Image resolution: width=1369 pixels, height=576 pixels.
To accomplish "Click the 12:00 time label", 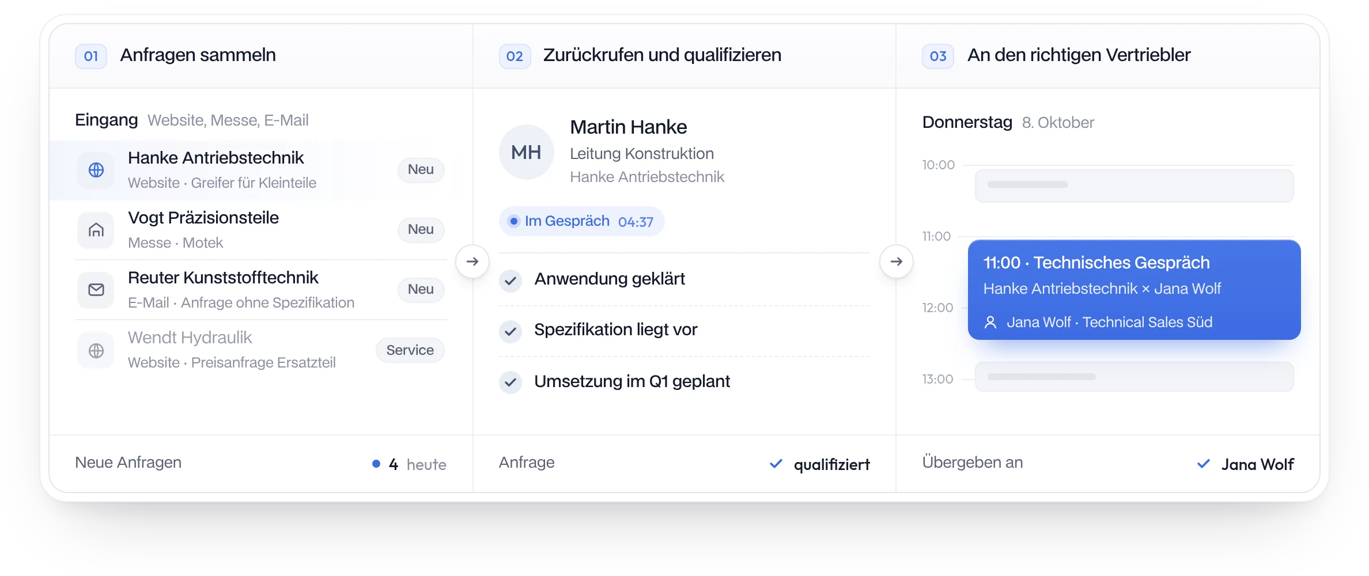I will tap(937, 308).
